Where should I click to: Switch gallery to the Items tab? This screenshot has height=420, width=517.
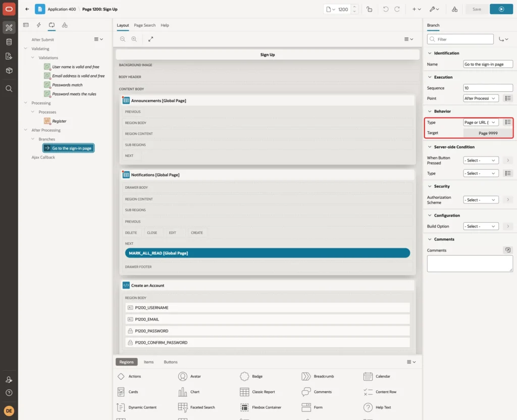[x=149, y=362]
